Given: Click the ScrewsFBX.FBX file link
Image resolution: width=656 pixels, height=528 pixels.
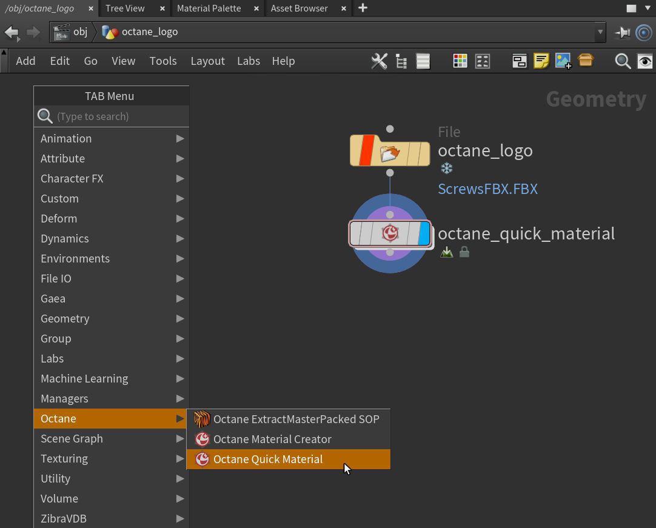Looking at the screenshot, I should (487, 189).
